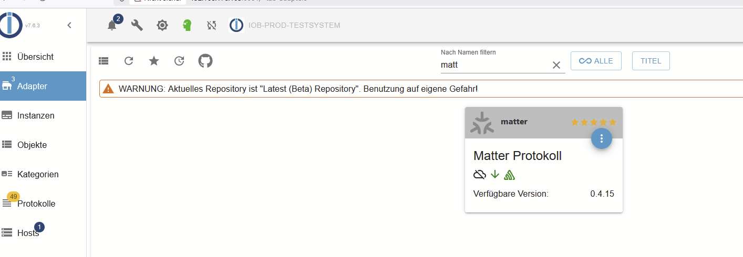The image size is (743, 257).
Task: Open matter adapter three-dots menu
Action: coord(602,138)
